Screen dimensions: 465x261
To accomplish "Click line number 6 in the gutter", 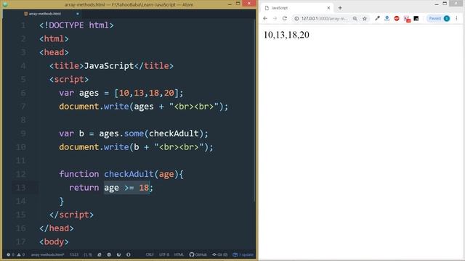I will click(x=23, y=93).
